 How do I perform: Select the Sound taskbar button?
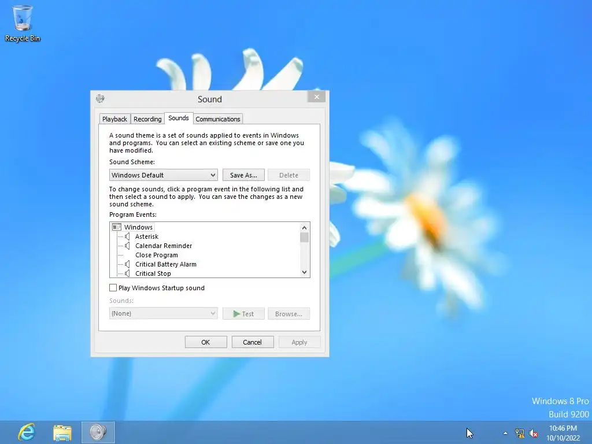pyautogui.click(x=98, y=432)
